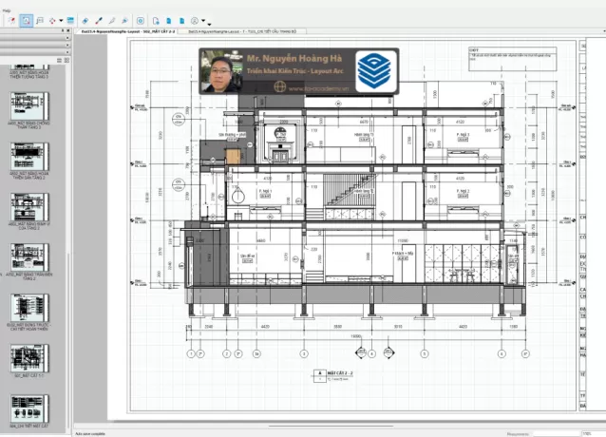Close the default tray panel
Viewport: 606px width, 437px height.
point(68,30)
